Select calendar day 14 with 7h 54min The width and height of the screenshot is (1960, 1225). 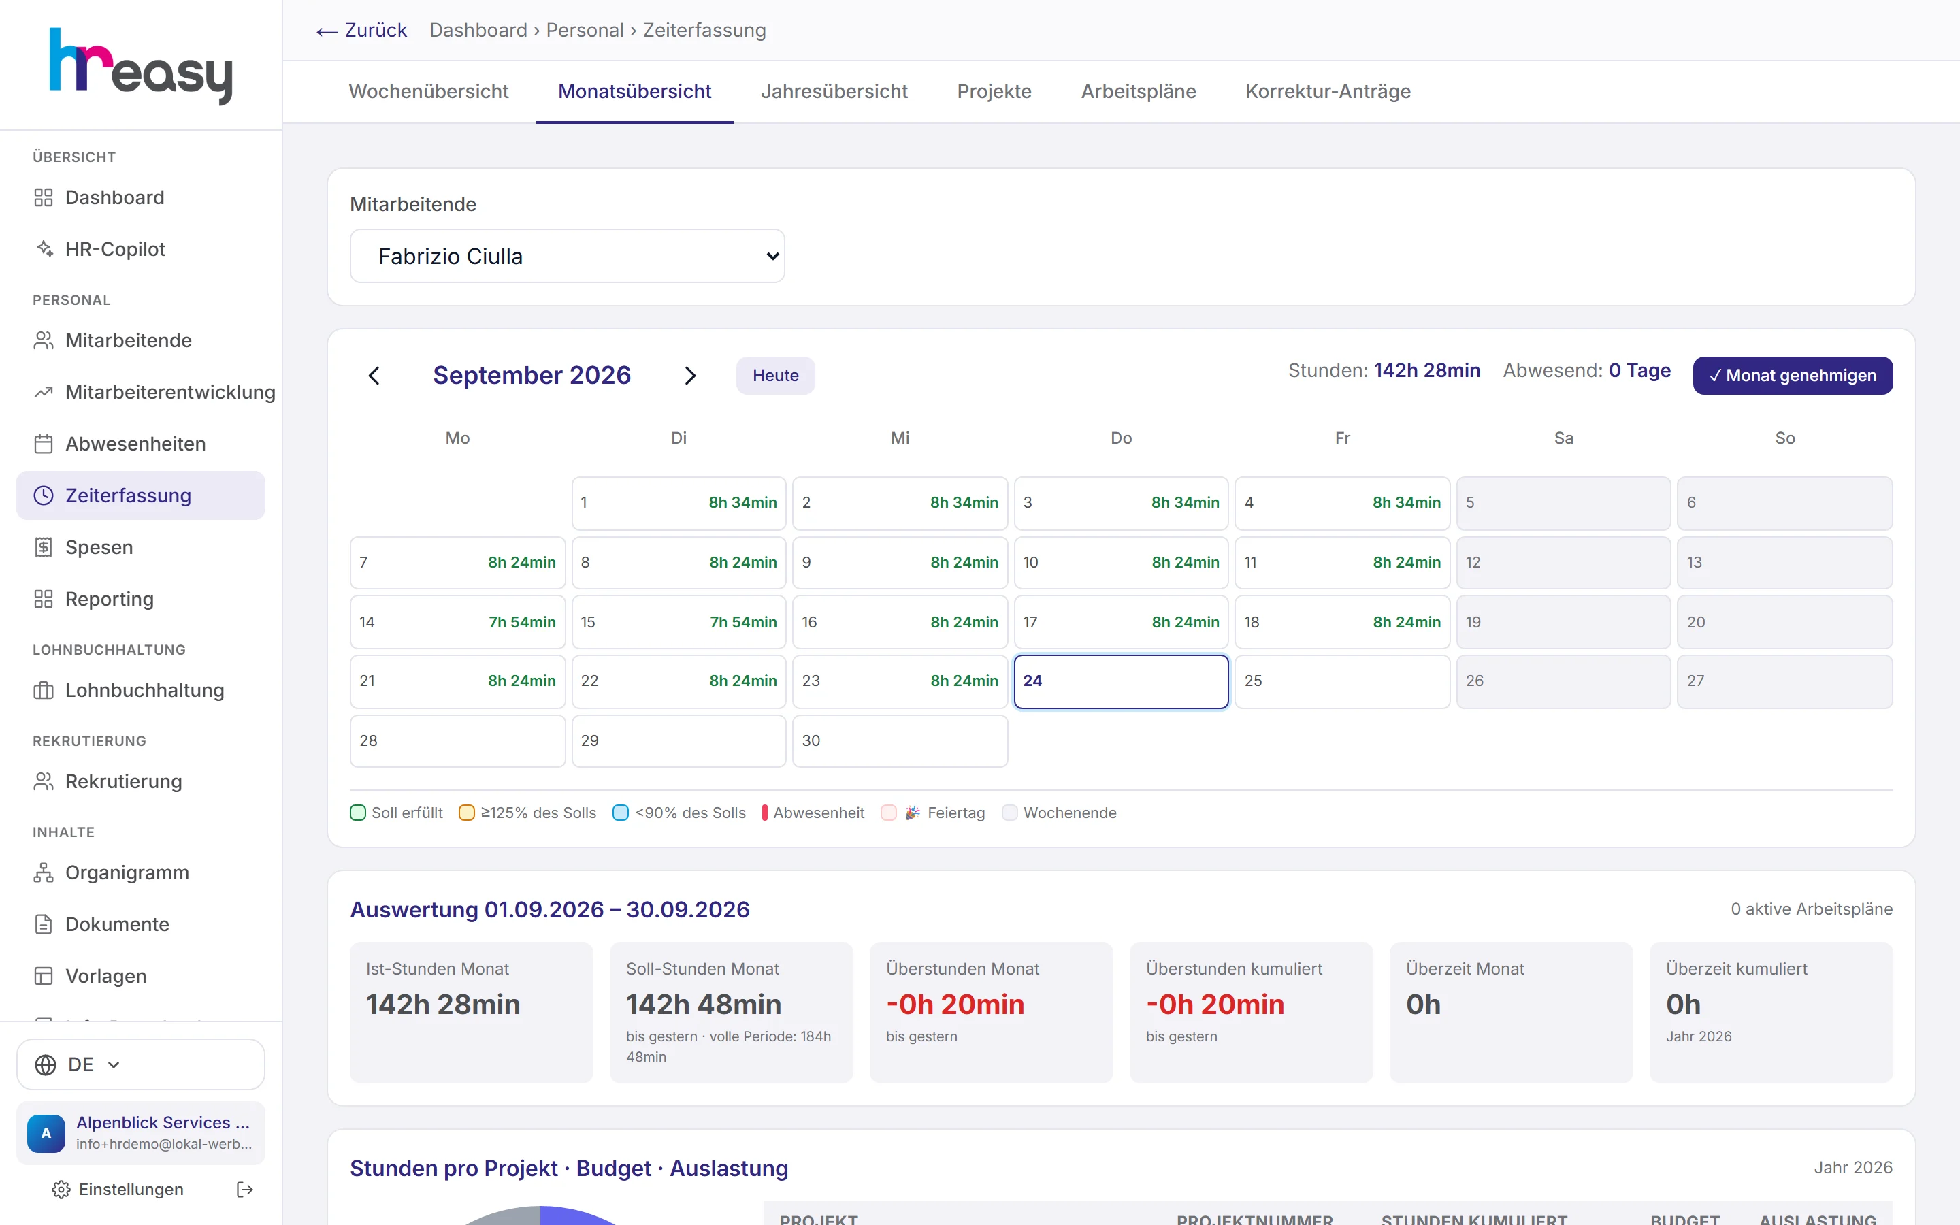coord(457,622)
